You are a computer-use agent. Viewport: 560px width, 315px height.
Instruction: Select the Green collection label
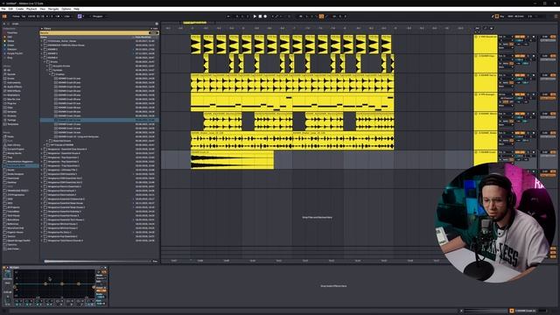[10, 45]
